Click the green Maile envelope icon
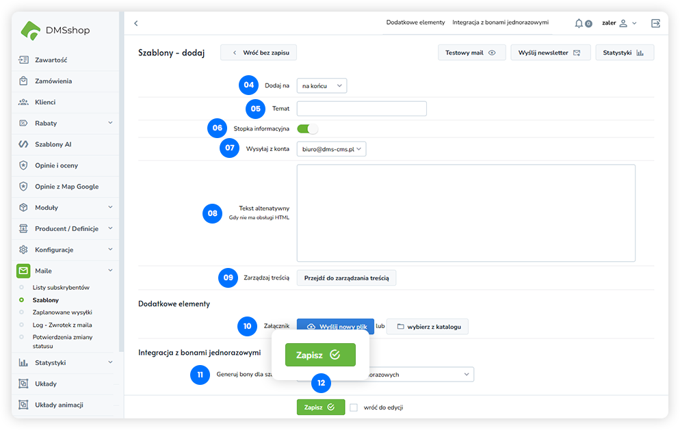 [x=23, y=271]
